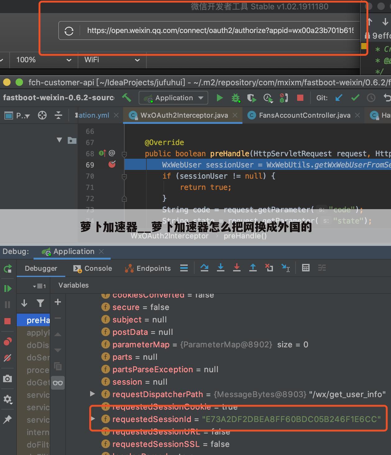The height and width of the screenshot is (455, 391).
Task: Select the Console tab
Action: [93, 268]
